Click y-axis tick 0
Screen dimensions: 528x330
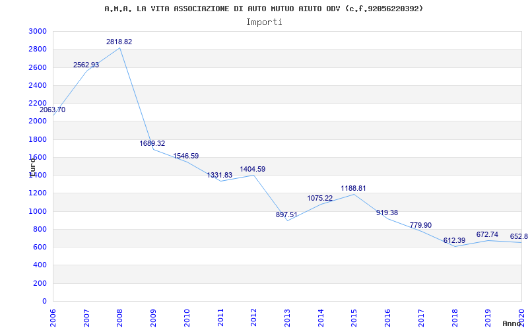point(44,302)
